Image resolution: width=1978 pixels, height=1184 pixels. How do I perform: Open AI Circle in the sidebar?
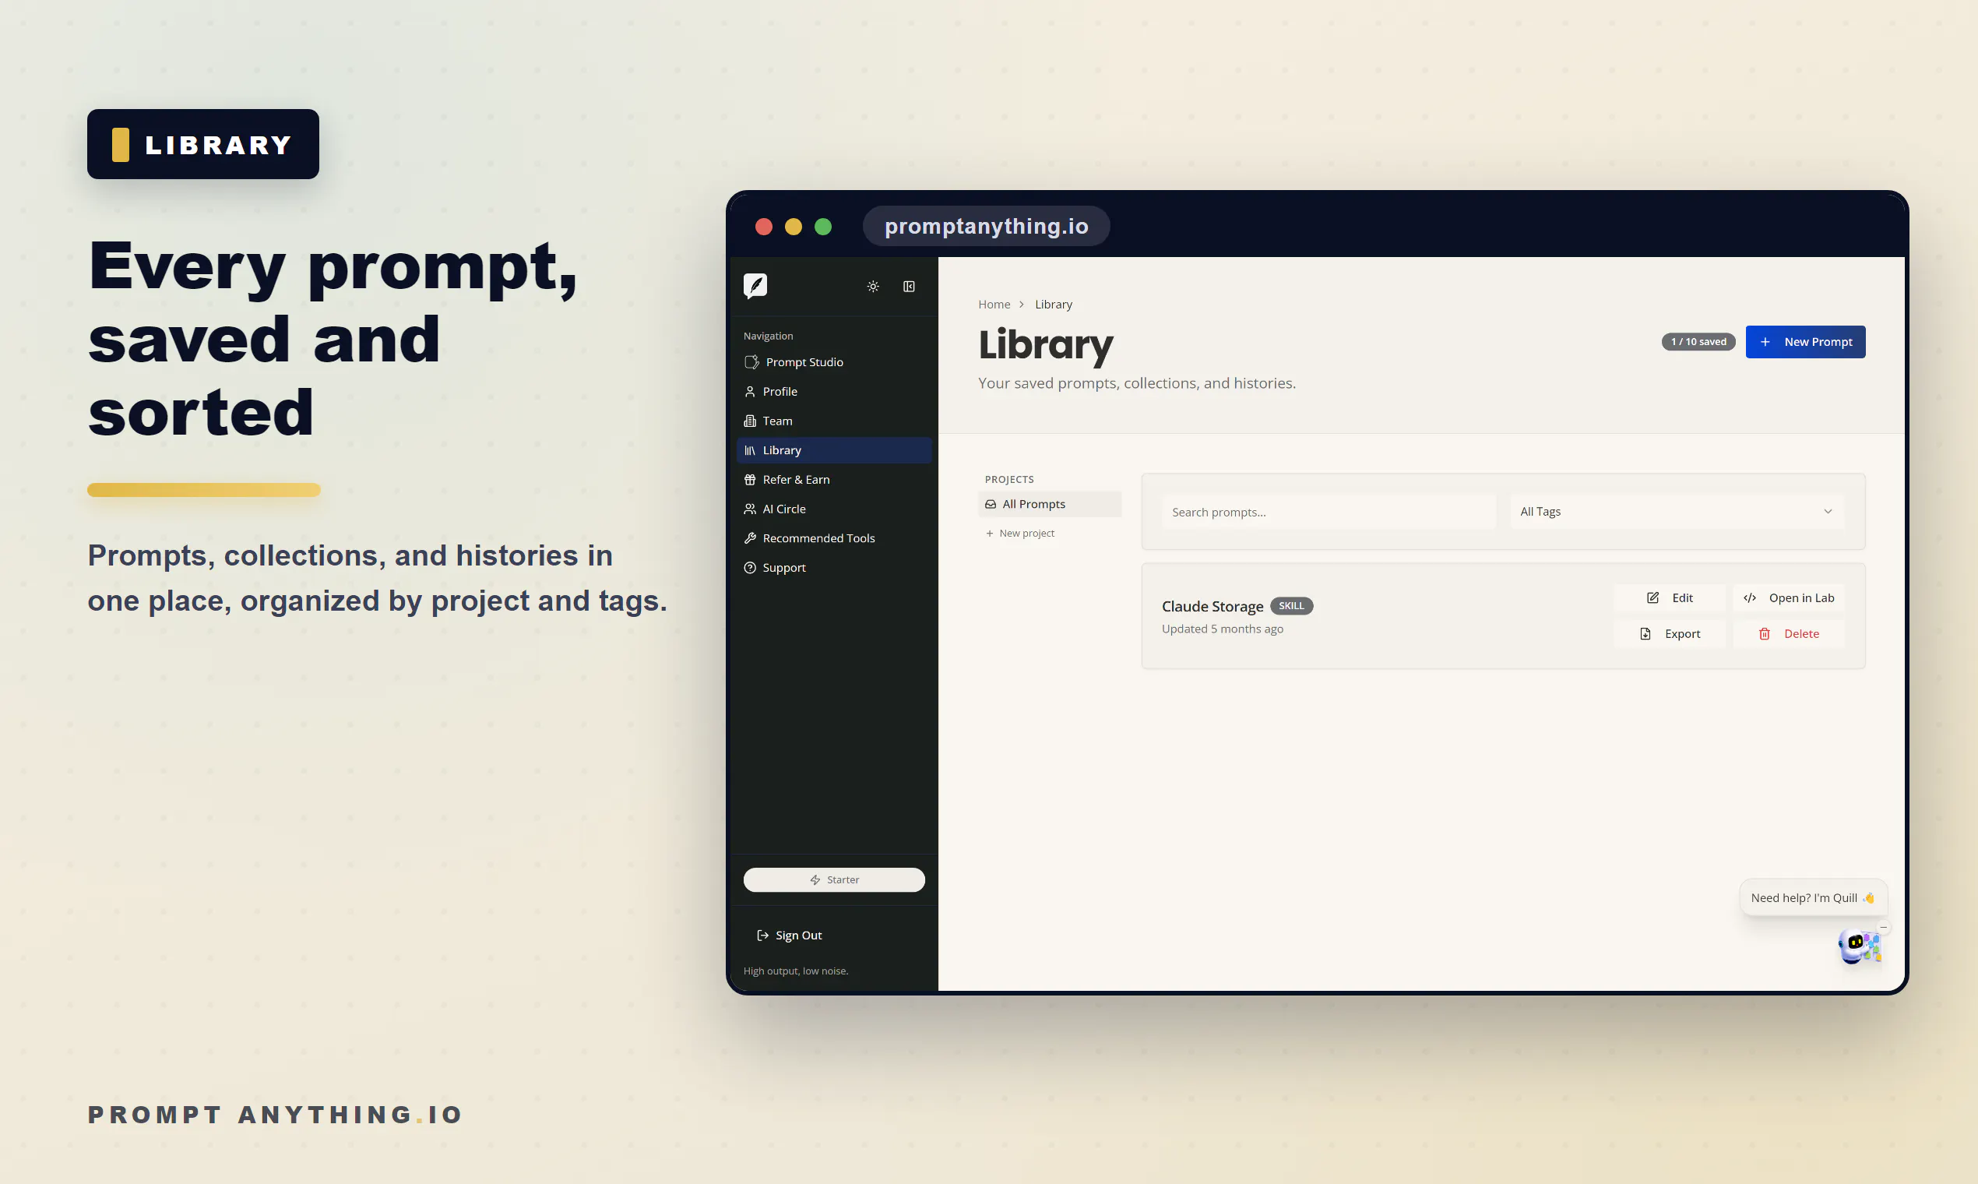[833, 509]
